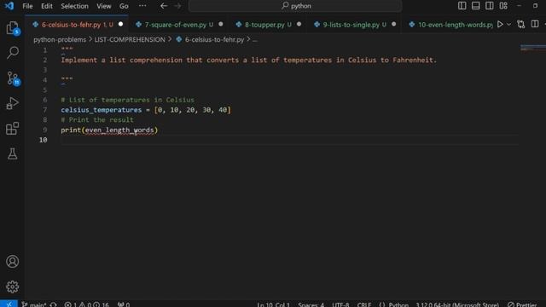The width and height of the screenshot is (546, 307).
Task: Open changes with the compare icon
Action: (521, 25)
